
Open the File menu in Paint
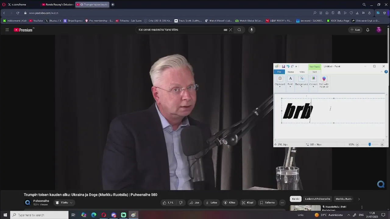point(279,72)
